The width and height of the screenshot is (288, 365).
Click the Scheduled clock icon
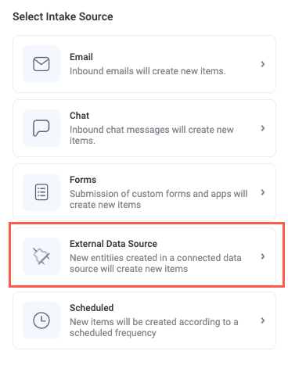[41, 320]
